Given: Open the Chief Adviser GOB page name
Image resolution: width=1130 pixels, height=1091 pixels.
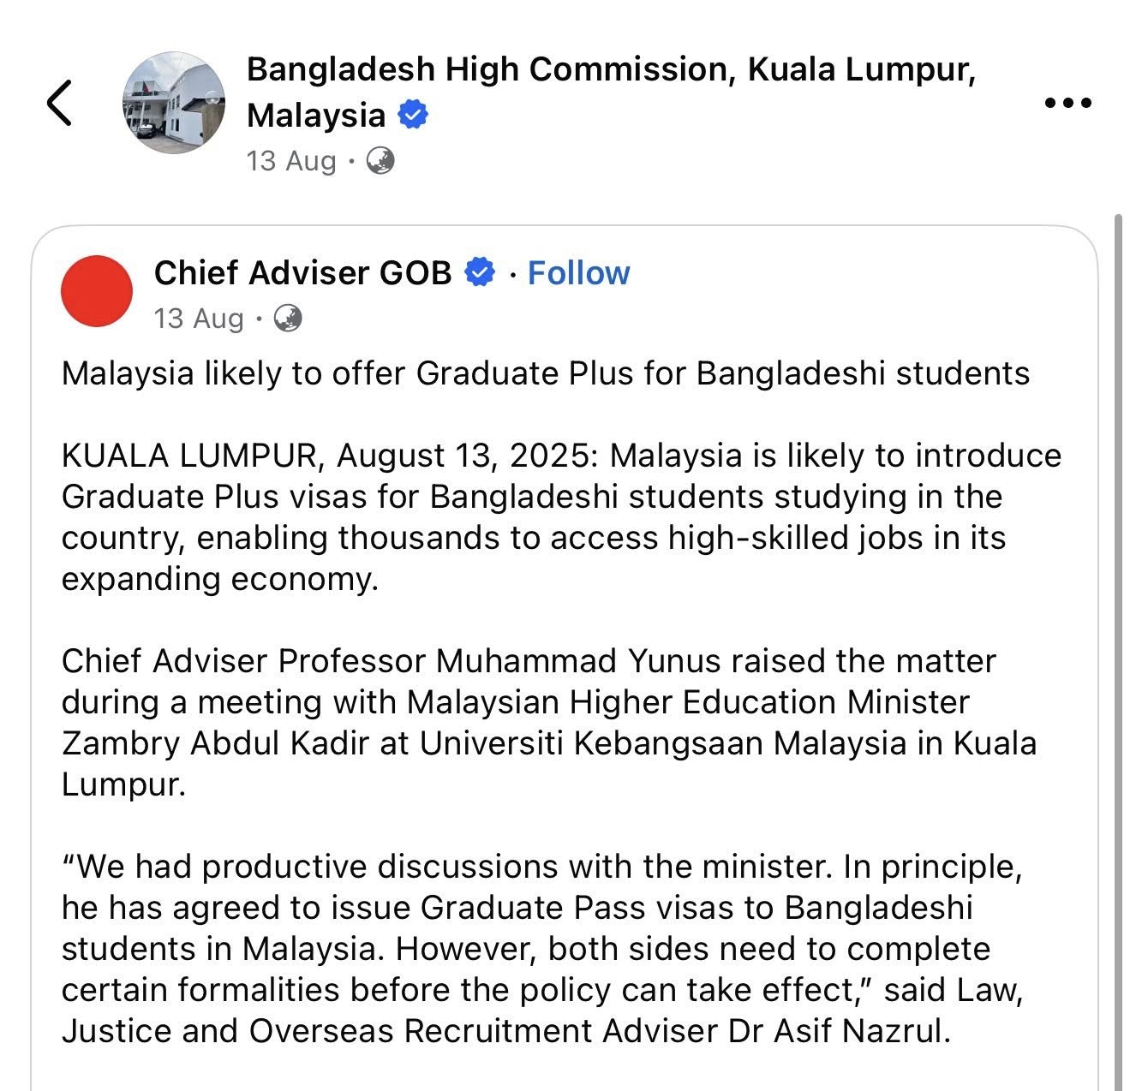Looking at the screenshot, I should (x=302, y=272).
